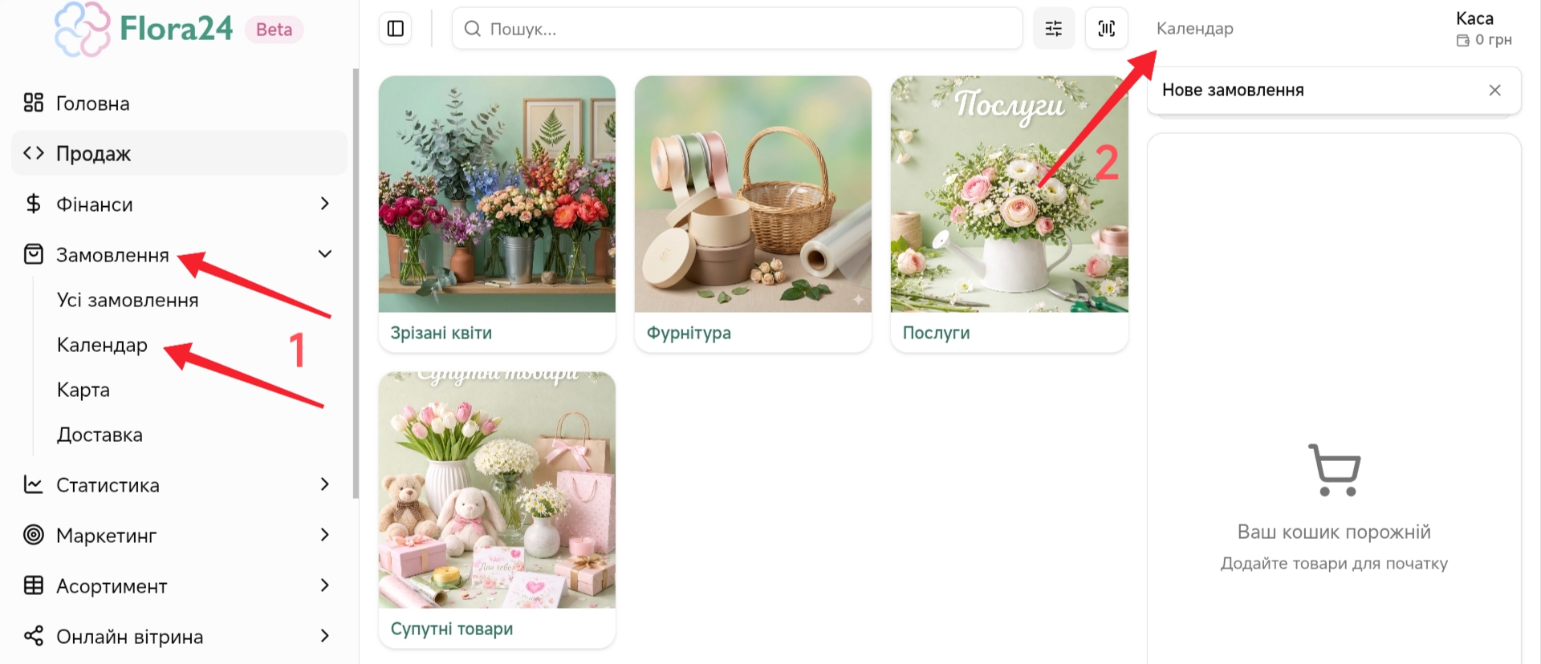Click the barcode scanner icon
The height and width of the screenshot is (664, 1541).
tap(1106, 29)
